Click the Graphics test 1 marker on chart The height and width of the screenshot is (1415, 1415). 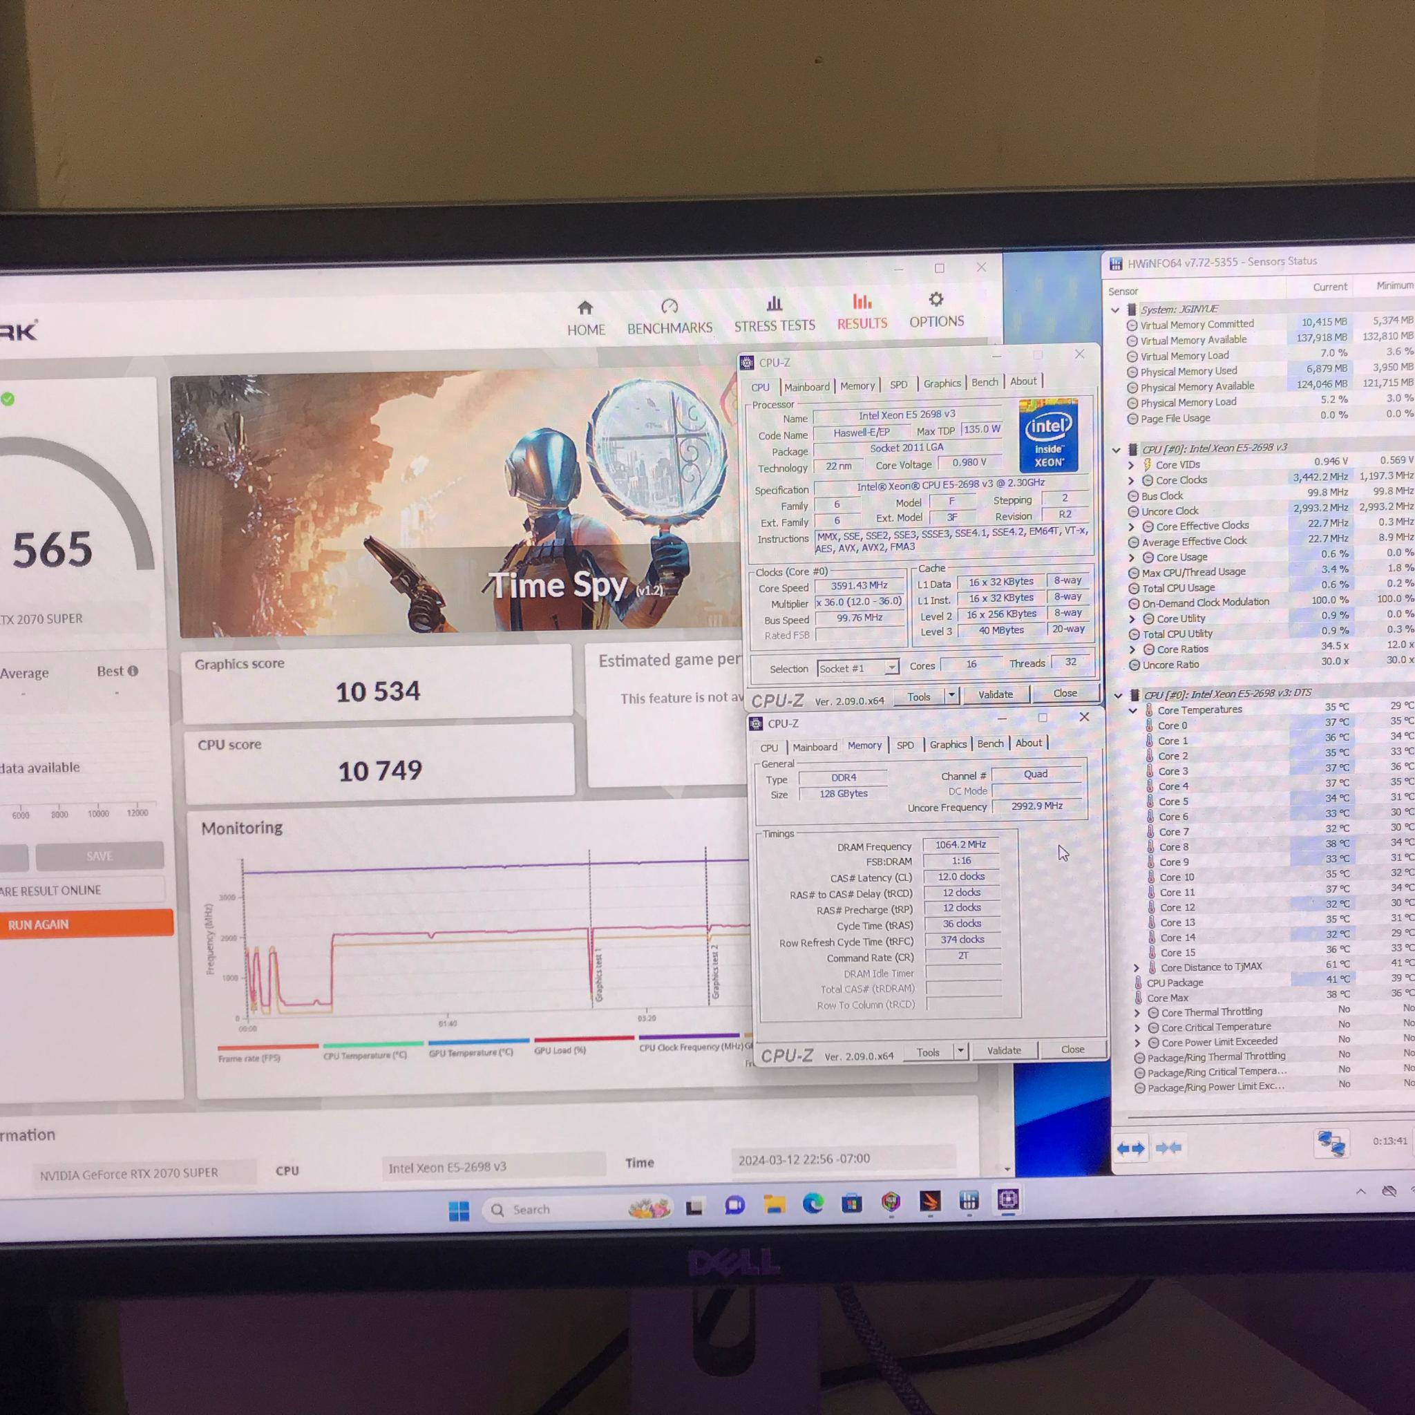[x=598, y=975]
